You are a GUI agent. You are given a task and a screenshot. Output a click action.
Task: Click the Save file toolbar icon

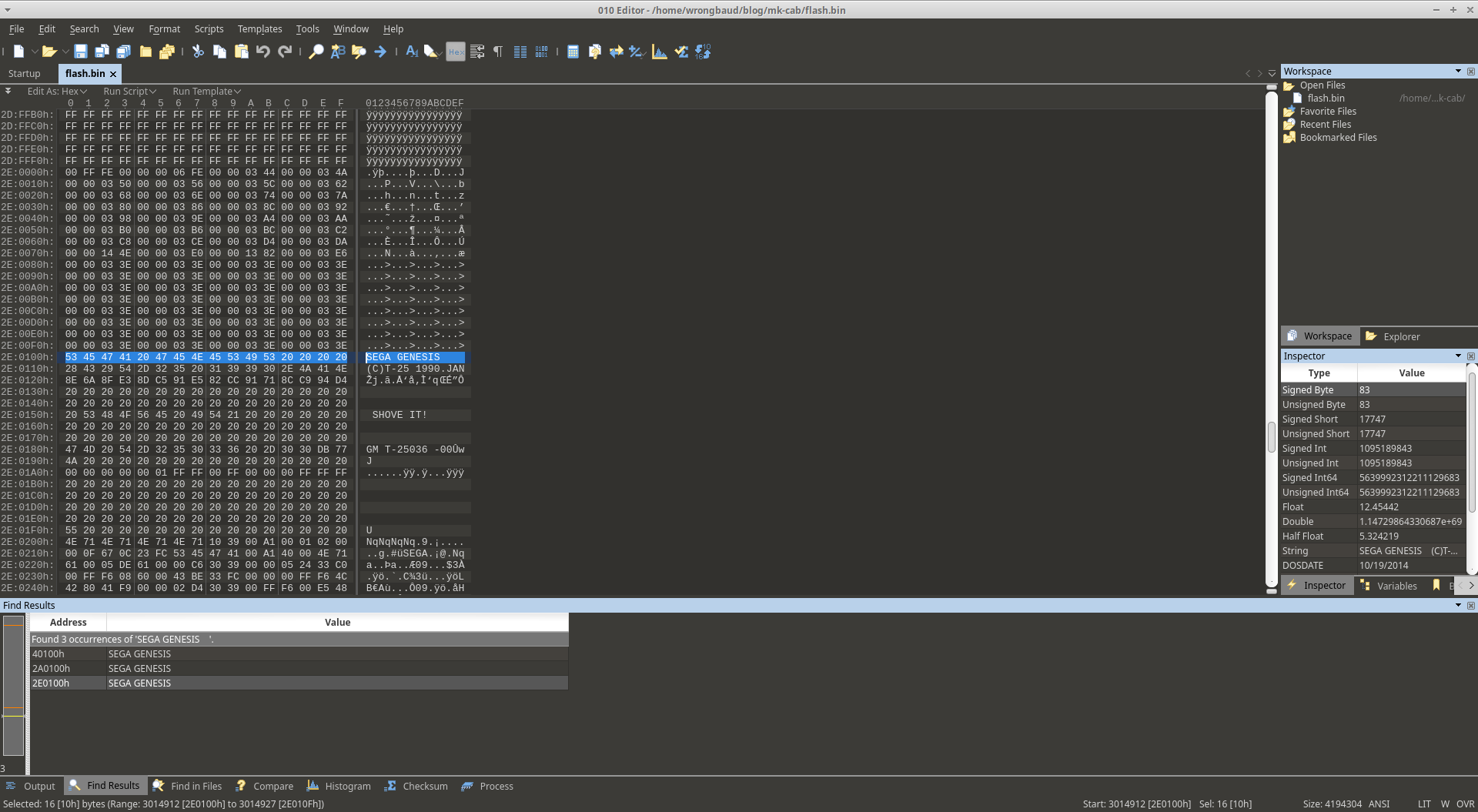coord(80,52)
